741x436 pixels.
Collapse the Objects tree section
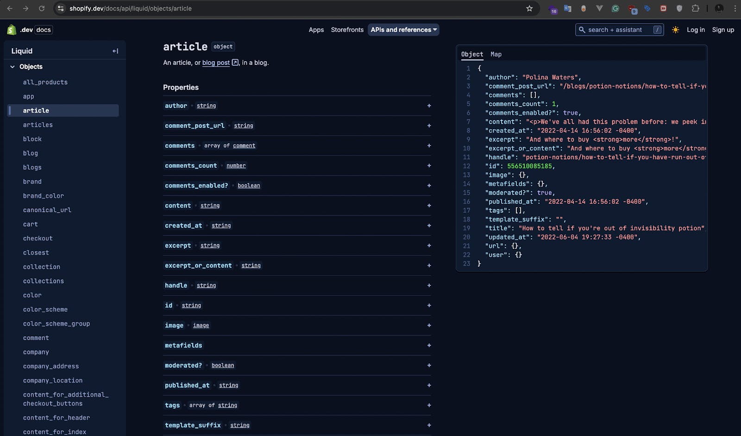click(x=13, y=67)
